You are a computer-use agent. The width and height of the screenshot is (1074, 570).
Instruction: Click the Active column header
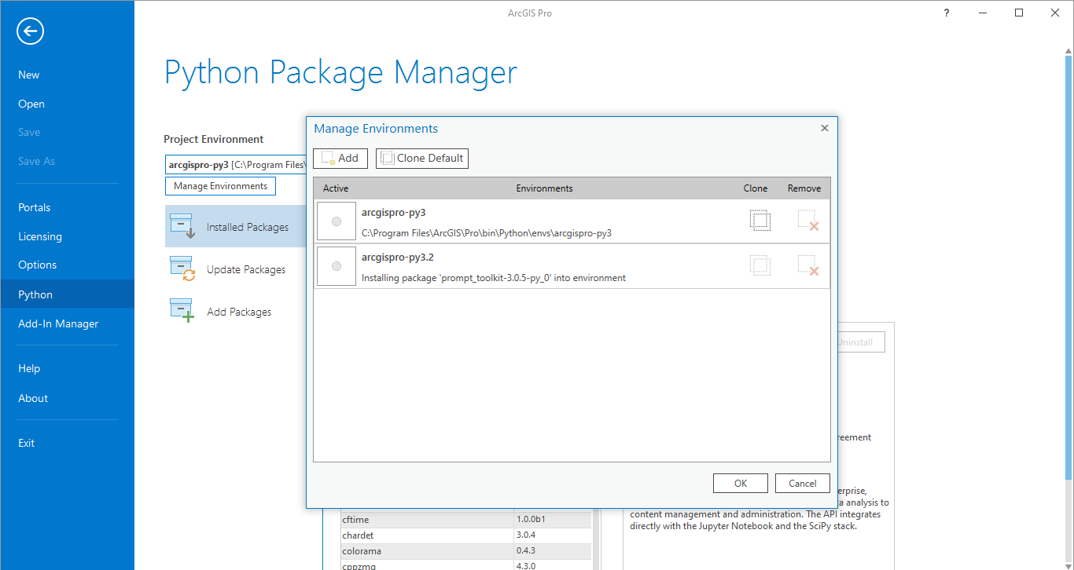[336, 188]
